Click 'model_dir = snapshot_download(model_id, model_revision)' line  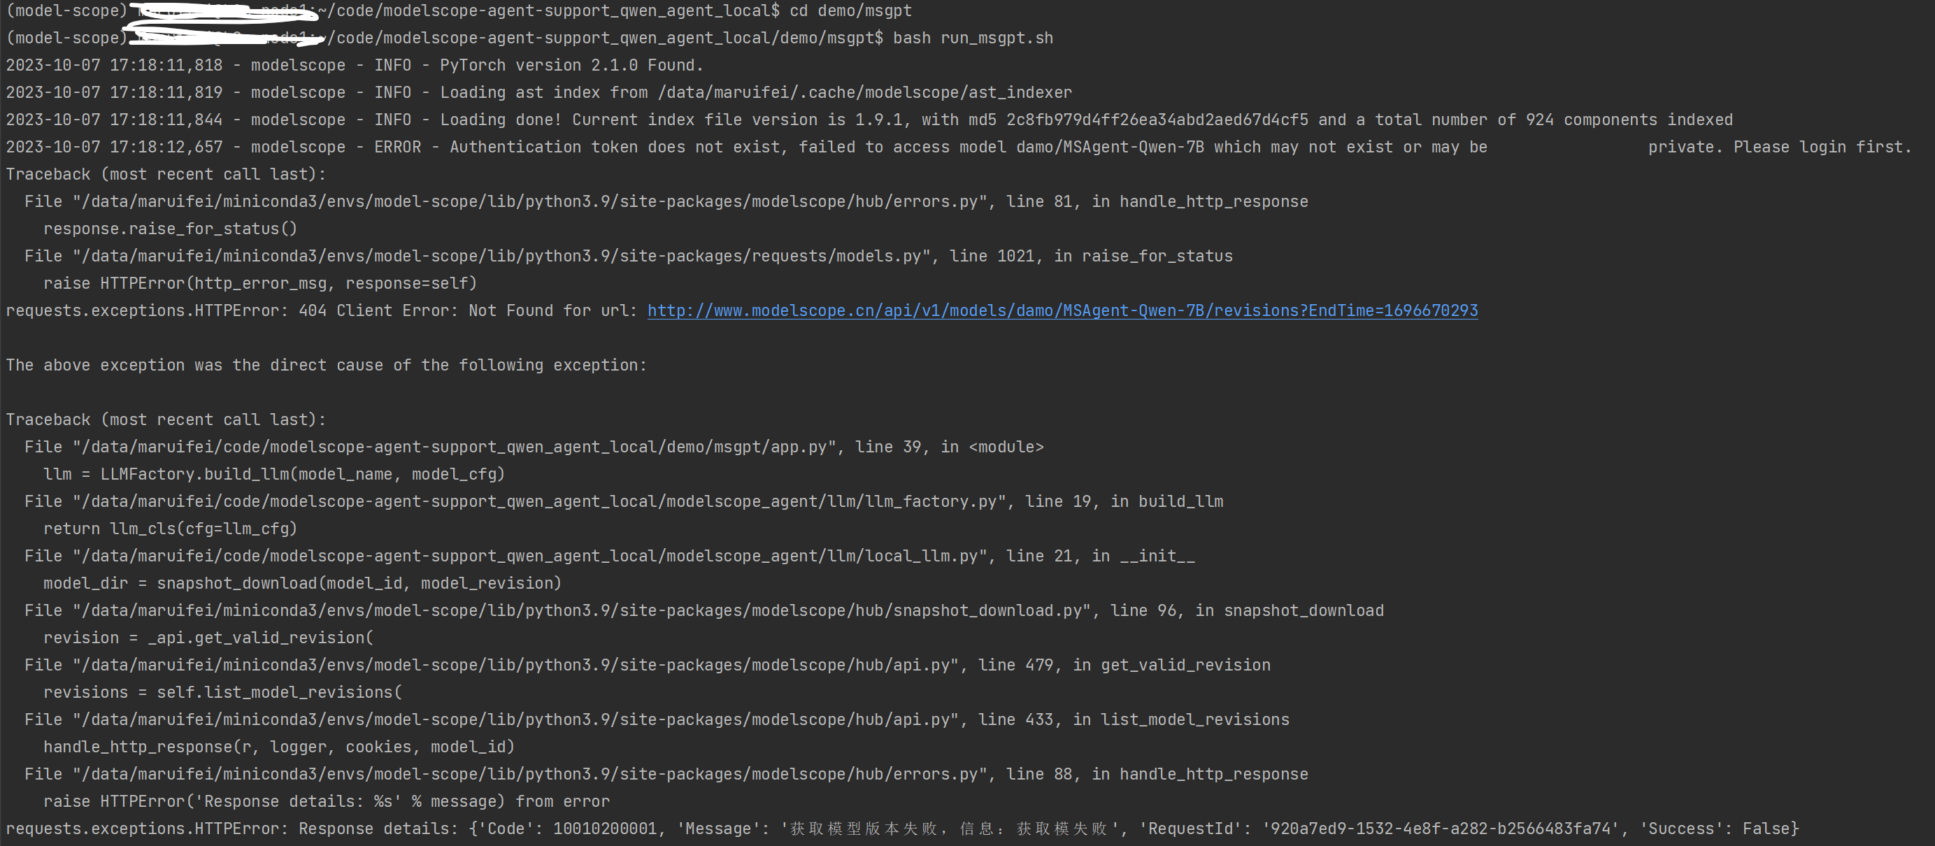coord(303,583)
